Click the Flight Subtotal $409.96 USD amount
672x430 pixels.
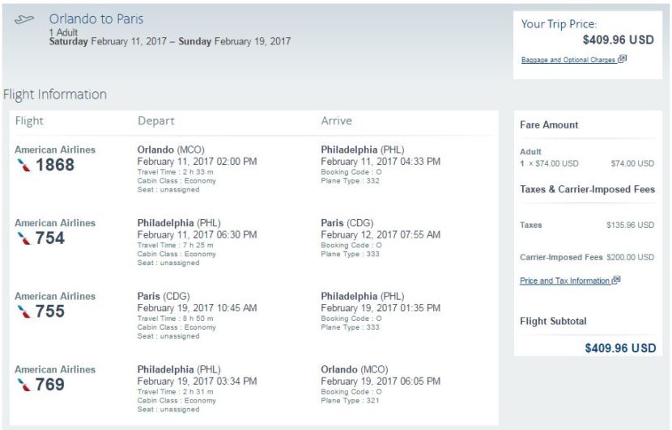point(619,348)
